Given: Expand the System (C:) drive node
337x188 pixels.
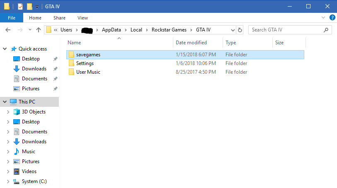Looking at the screenshot, I should coord(8,181).
